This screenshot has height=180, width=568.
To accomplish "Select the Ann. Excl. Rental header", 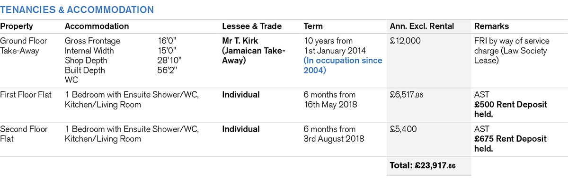I will pos(421,27).
